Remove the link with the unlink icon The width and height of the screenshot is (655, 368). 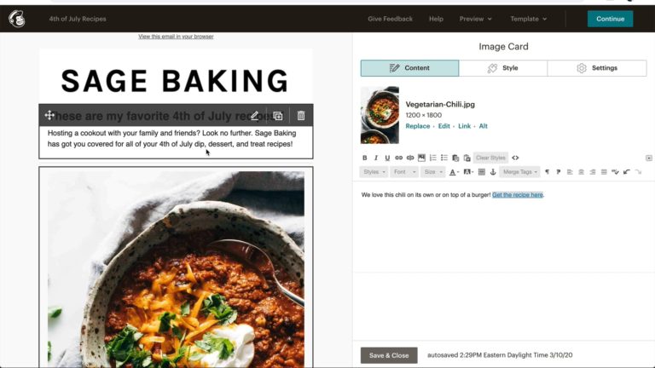[x=410, y=158]
